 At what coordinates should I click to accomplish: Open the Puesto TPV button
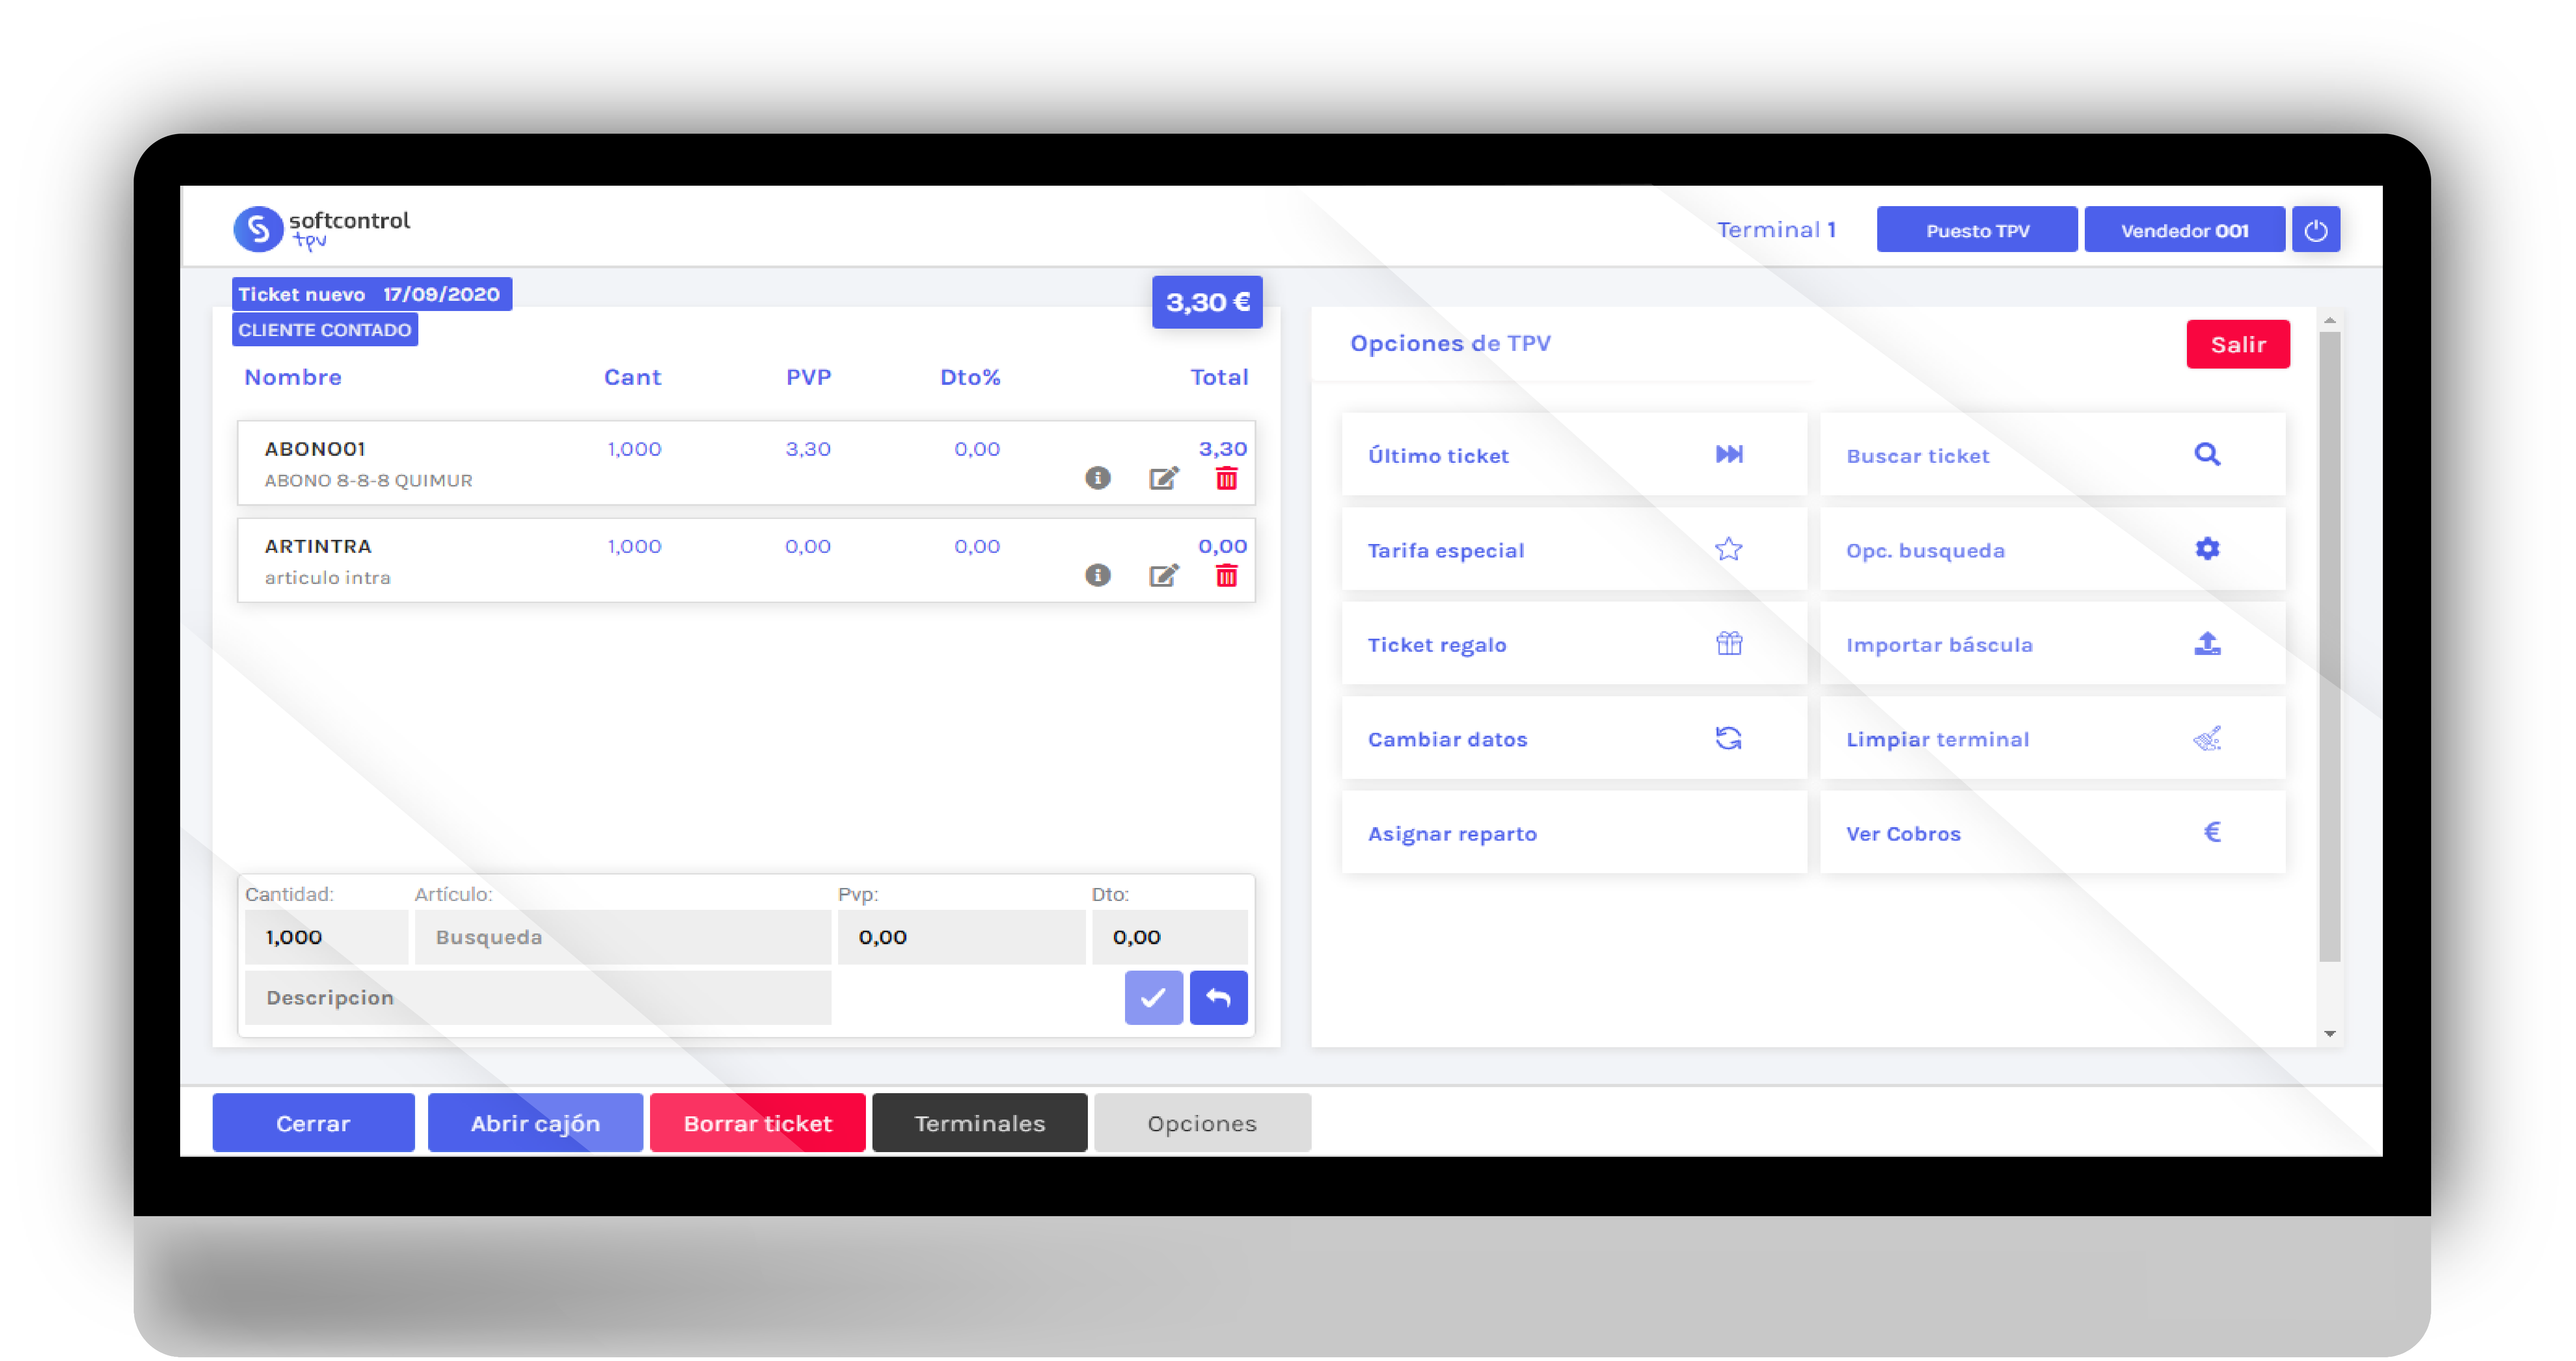1976,230
